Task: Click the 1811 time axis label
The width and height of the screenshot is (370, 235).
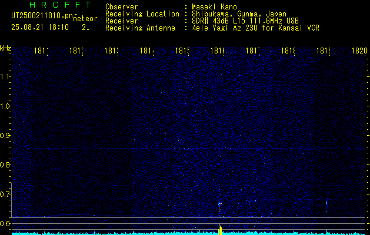Action: coord(41,51)
